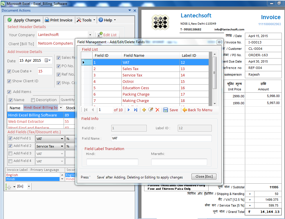Screen dimensions: 285x219
Task: Close the Field Management dialog with its X
Action: coord(219,42)
